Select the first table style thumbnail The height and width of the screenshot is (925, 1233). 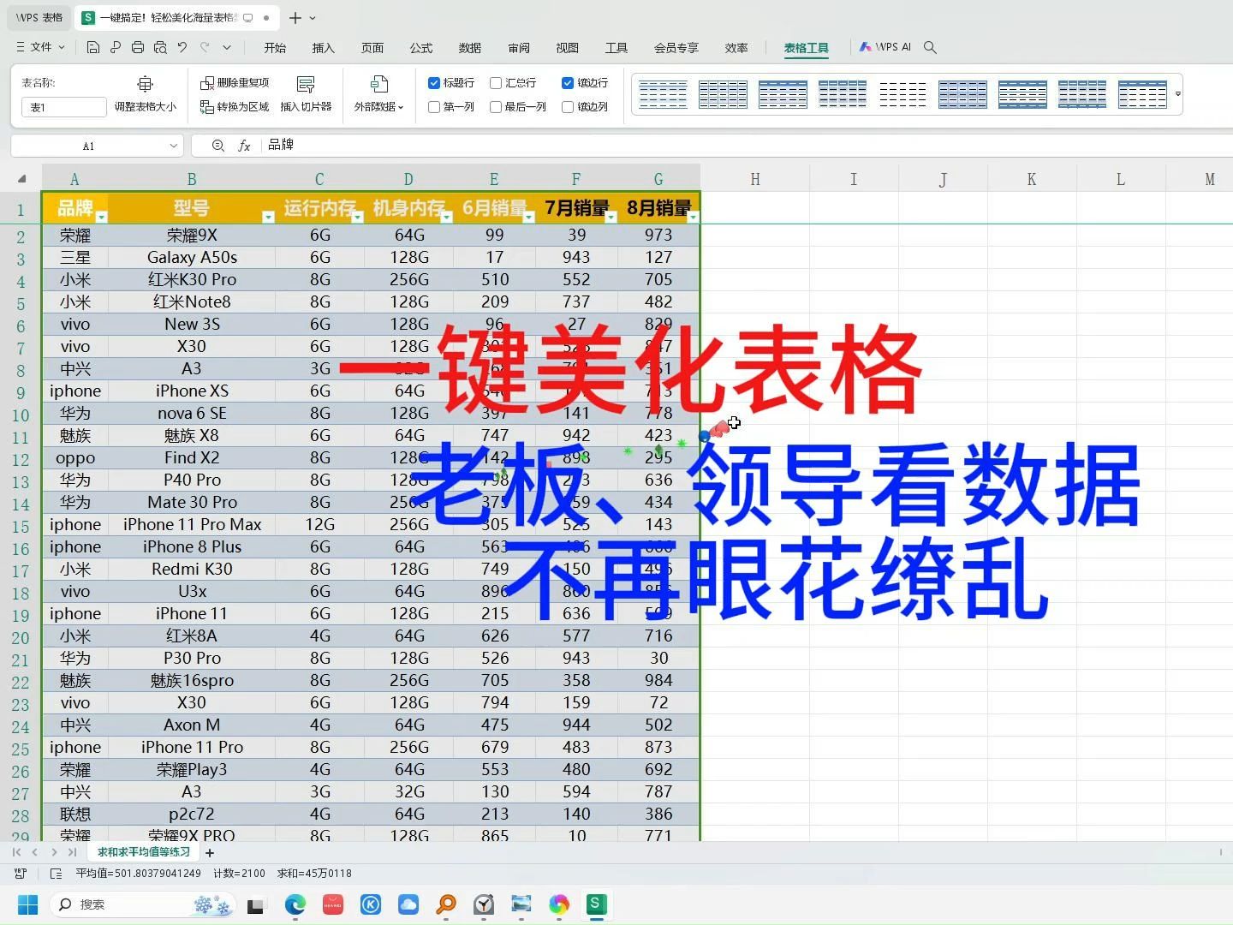[x=663, y=94]
